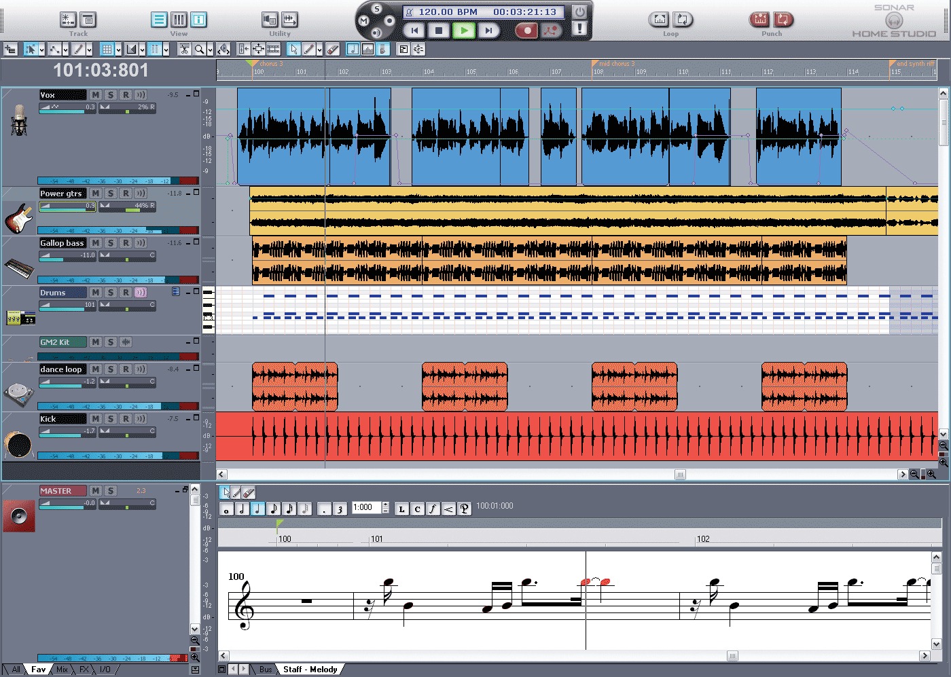Switch to the FX tab

pyautogui.click(x=84, y=670)
